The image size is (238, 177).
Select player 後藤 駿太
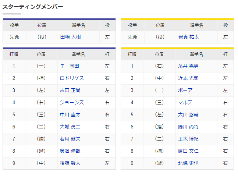[70, 163]
